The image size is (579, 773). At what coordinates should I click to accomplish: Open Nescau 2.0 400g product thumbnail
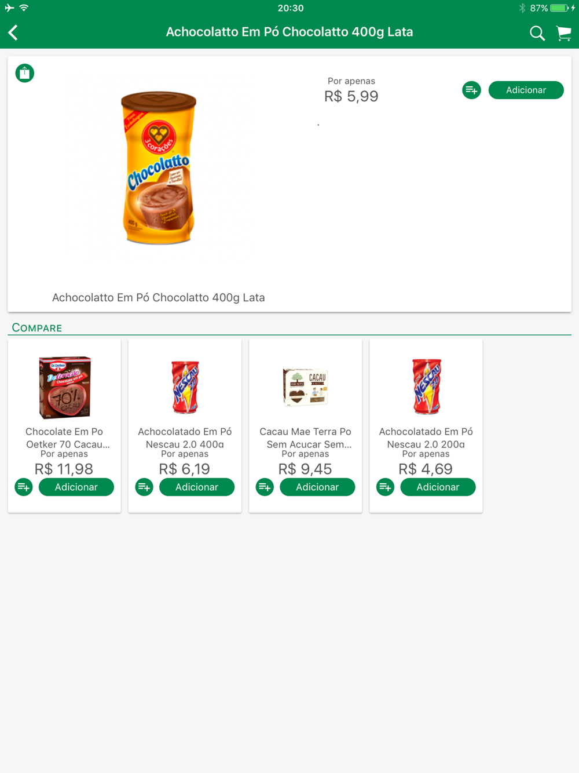(185, 386)
